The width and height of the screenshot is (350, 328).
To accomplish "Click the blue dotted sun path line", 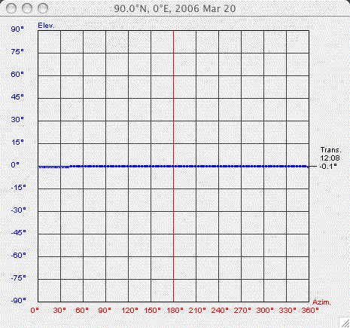I will tap(173, 167).
